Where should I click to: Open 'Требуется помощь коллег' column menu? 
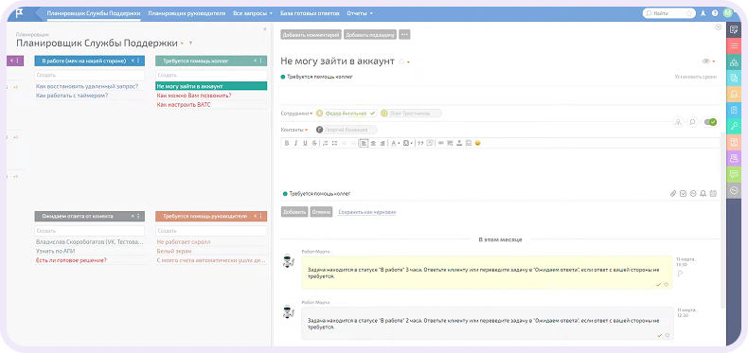(x=261, y=61)
